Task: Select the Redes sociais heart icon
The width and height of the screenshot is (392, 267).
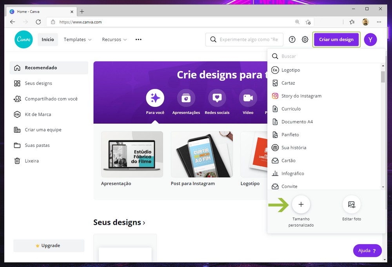Action: click(x=217, y=98)
